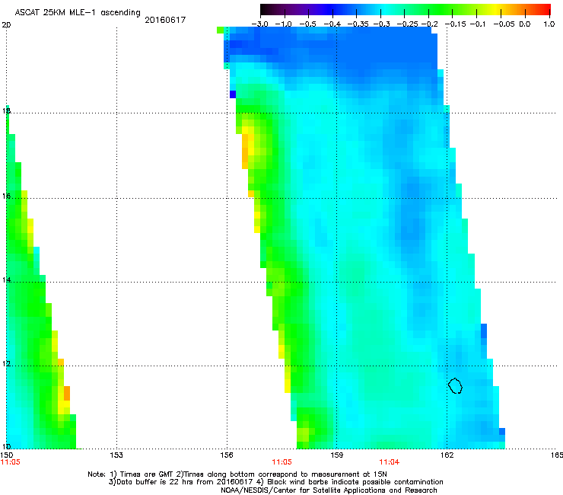Click the 'Data buffer is 22 hrs' note line
563x495 pixels.
(275, 482)
